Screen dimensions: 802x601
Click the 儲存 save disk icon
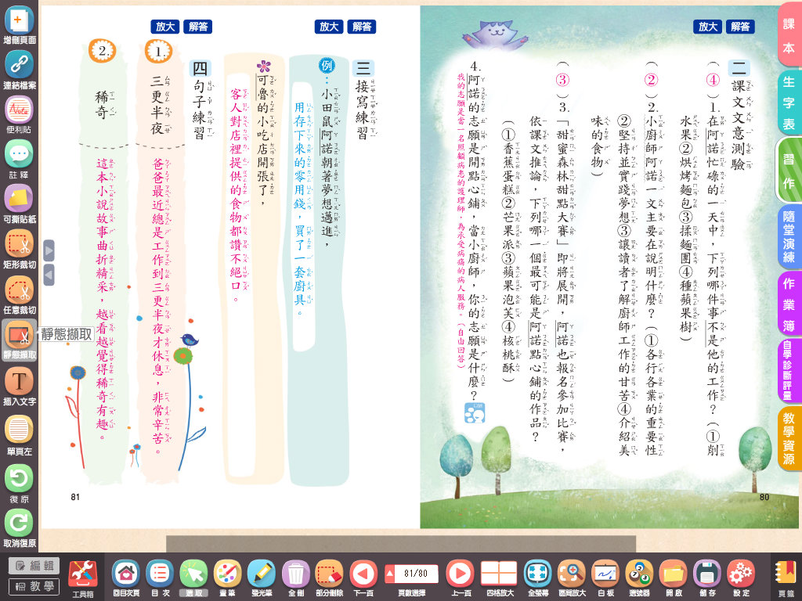[707, 578]
